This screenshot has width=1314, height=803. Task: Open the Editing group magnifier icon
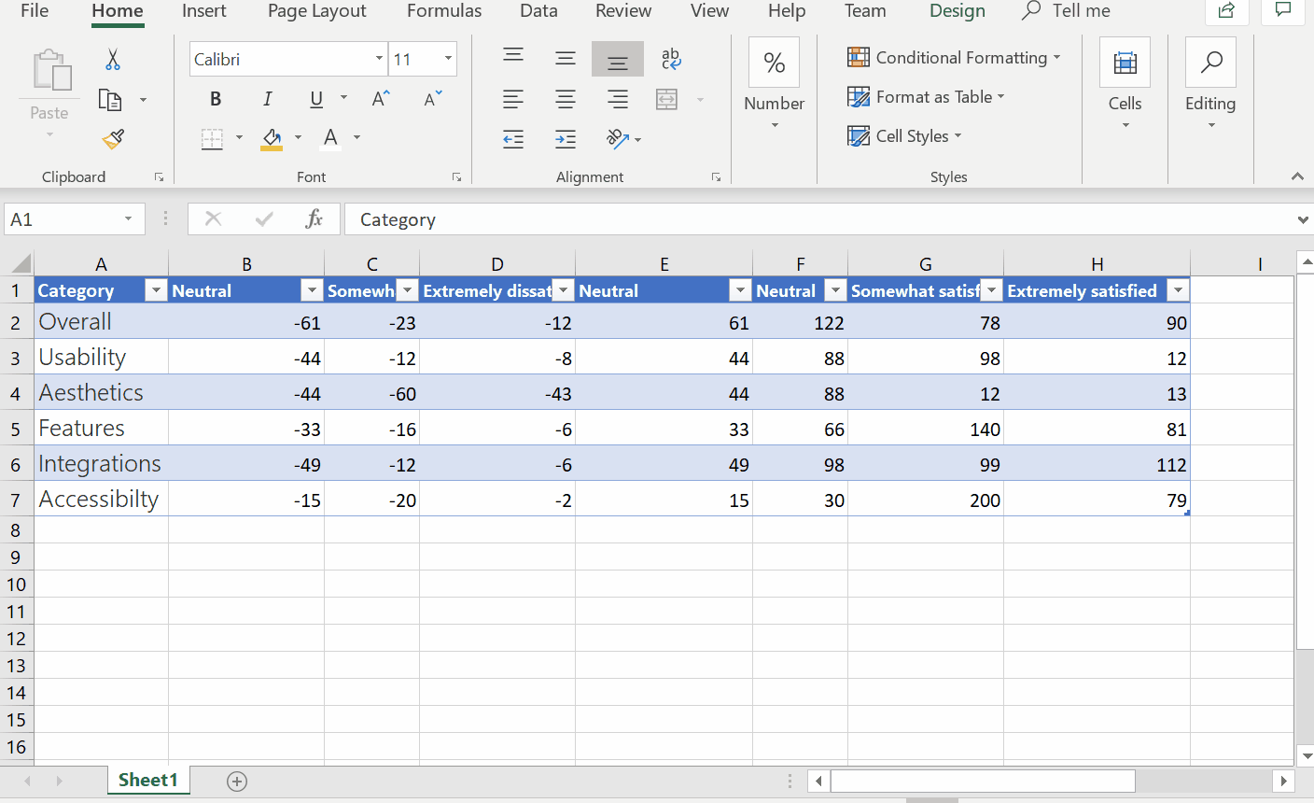[x=1210, y=62]
